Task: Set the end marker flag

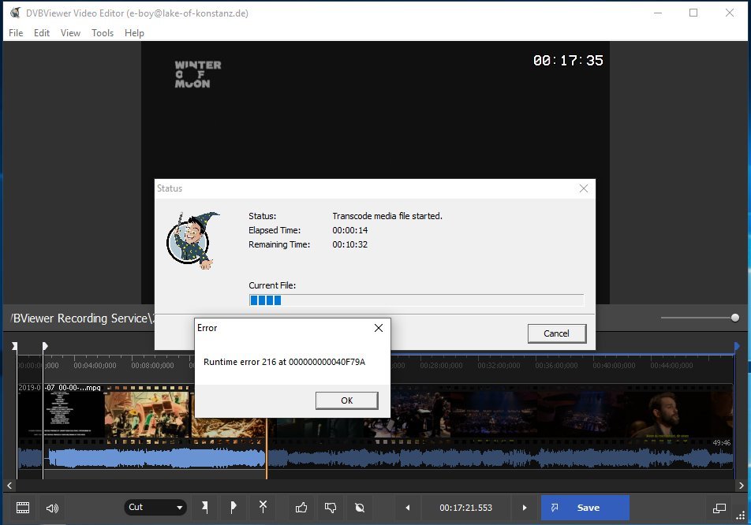Action: 234,508
